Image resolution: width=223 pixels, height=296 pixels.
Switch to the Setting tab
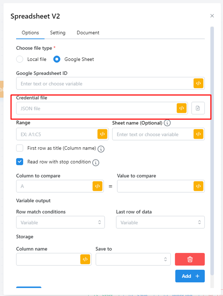[x=58, y=33]
